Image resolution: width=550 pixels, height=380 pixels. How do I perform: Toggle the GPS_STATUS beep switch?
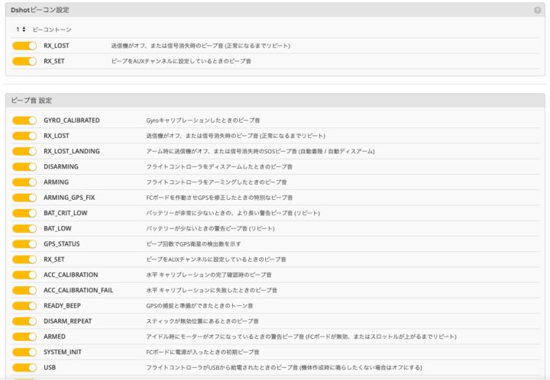24,244
